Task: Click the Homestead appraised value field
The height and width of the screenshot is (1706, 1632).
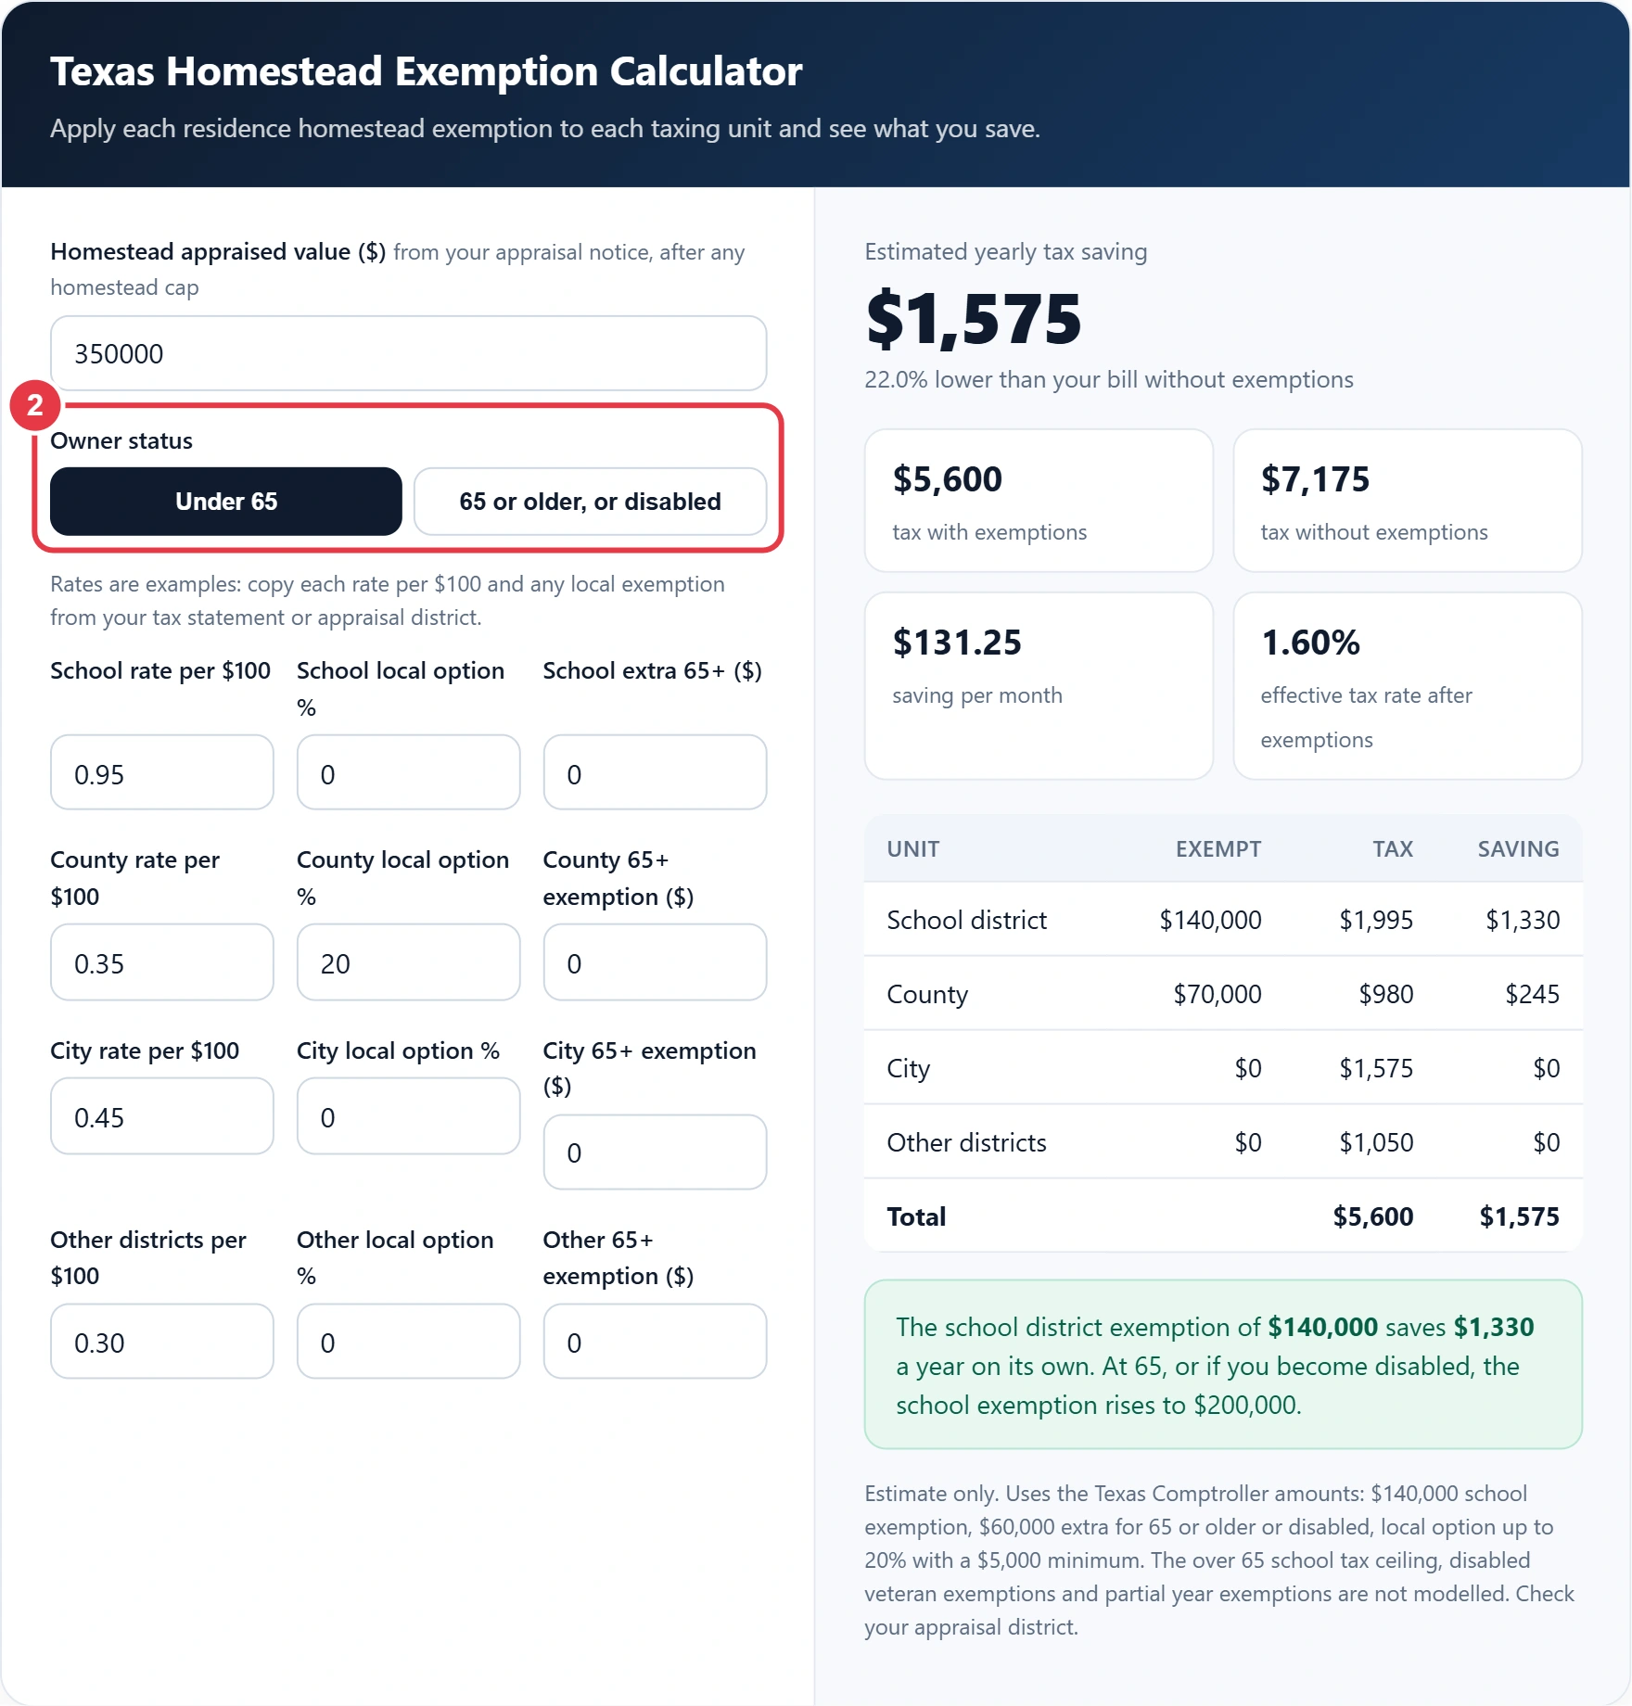Action: tap(408, 353)
